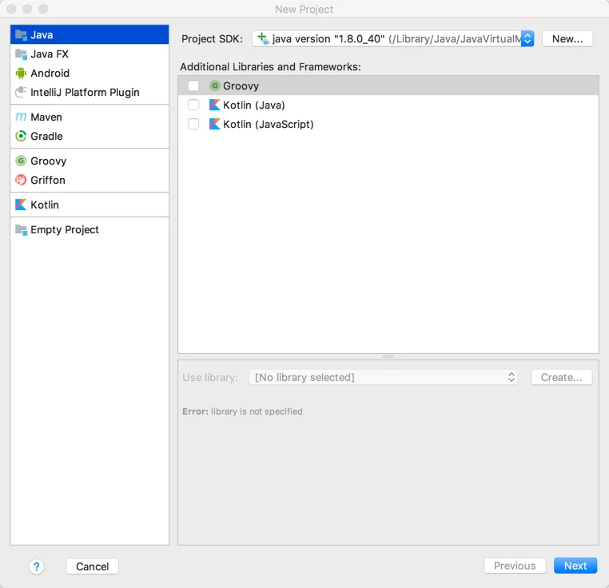
Task: Click the Previous button
Action: coord(515,566)
